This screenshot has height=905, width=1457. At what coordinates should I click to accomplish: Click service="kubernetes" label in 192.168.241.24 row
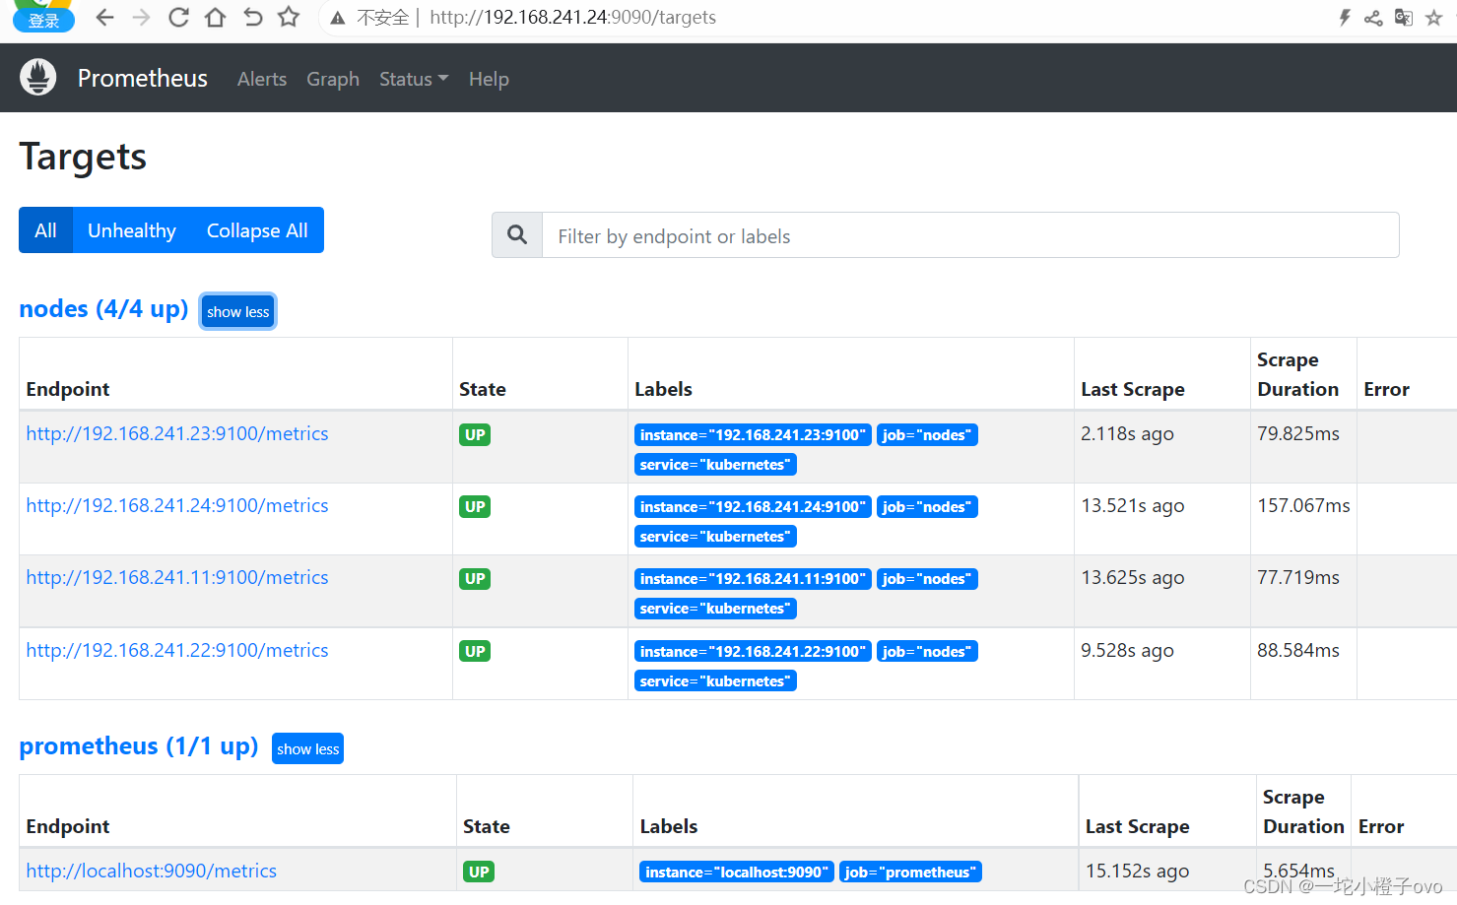pos(715,536)
